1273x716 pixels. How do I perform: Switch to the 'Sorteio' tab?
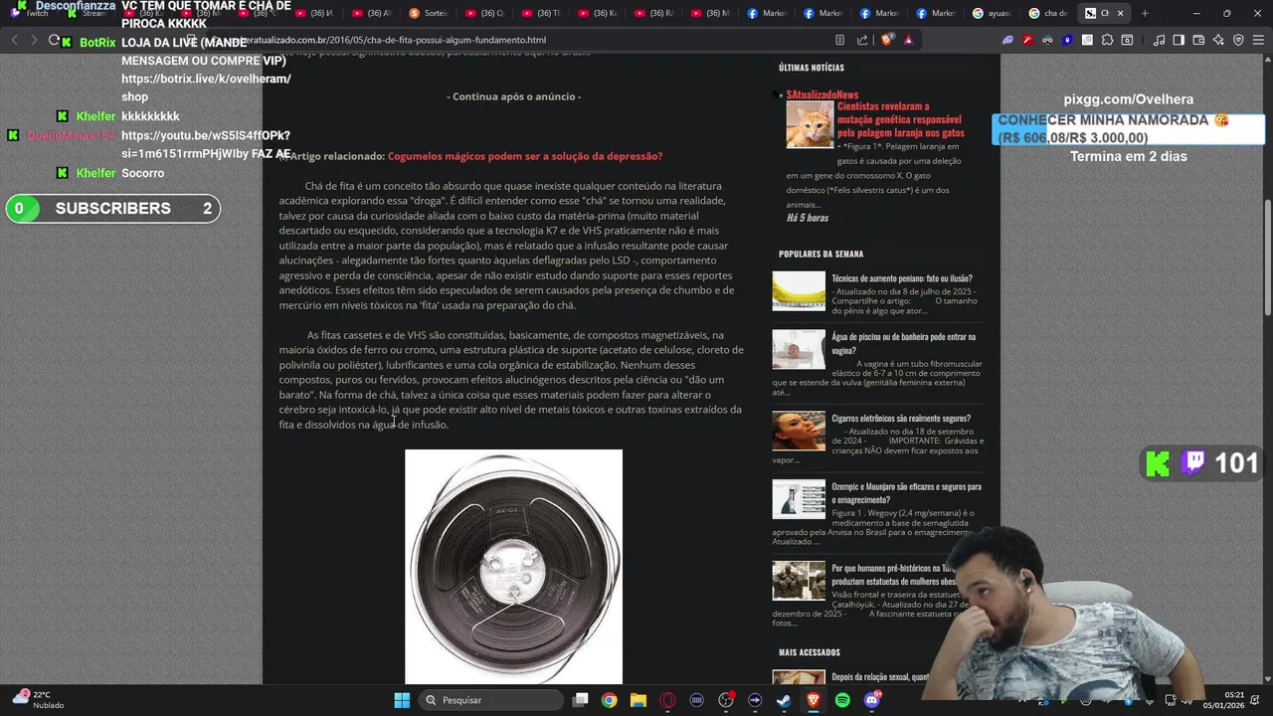[x=428, y=13]
